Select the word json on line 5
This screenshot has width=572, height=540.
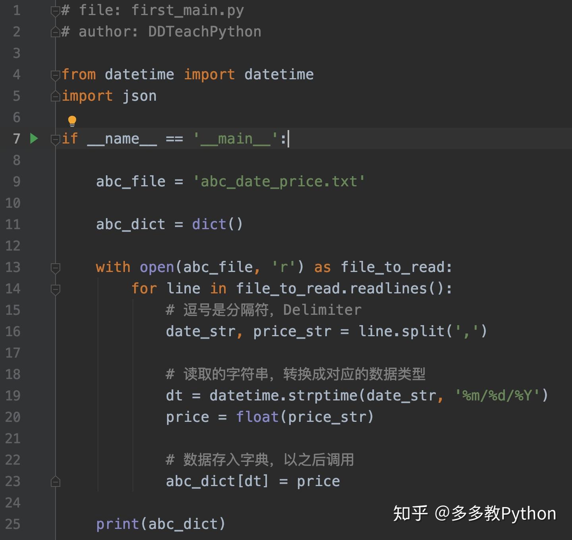140,96
